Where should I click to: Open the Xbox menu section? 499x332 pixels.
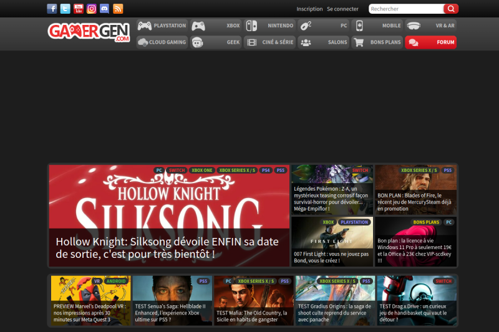[216, 26]
